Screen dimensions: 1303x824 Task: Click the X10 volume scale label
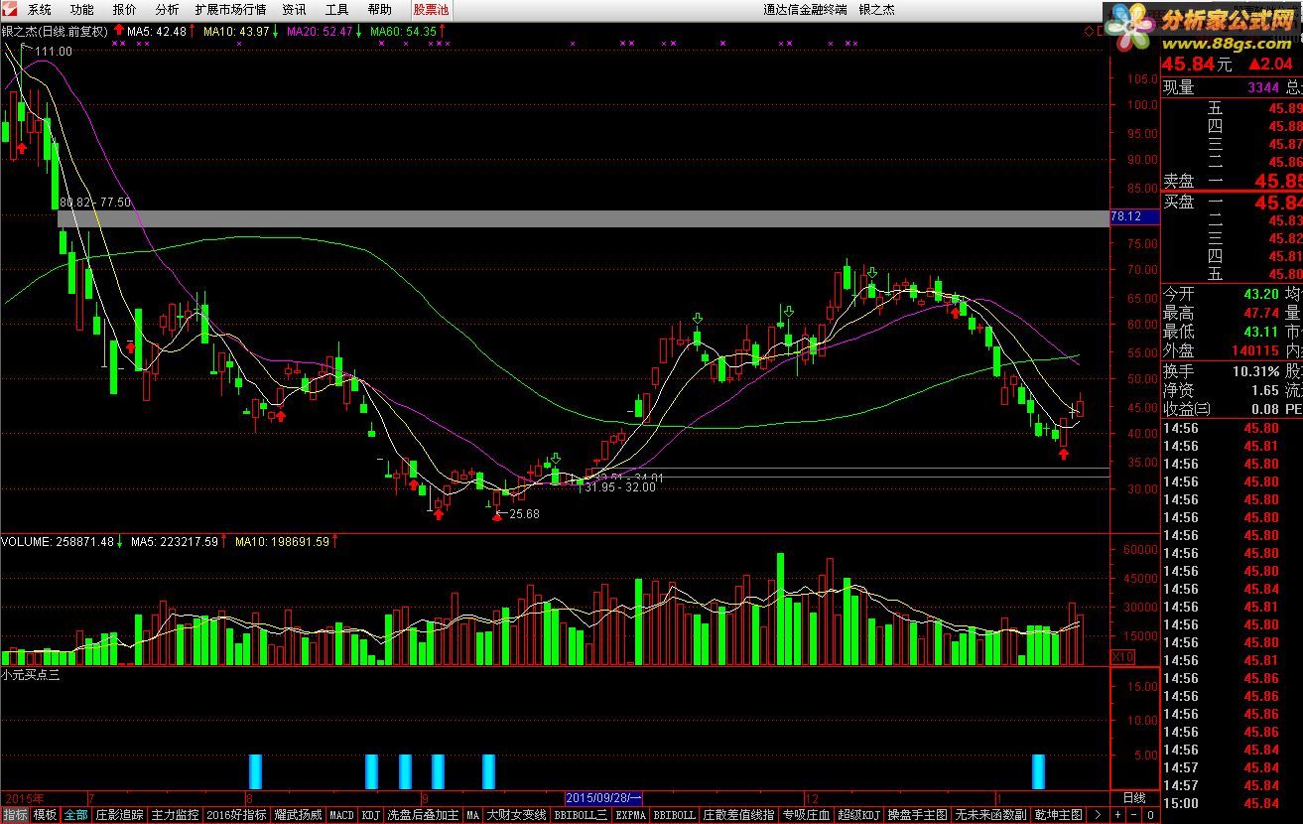1122,657
